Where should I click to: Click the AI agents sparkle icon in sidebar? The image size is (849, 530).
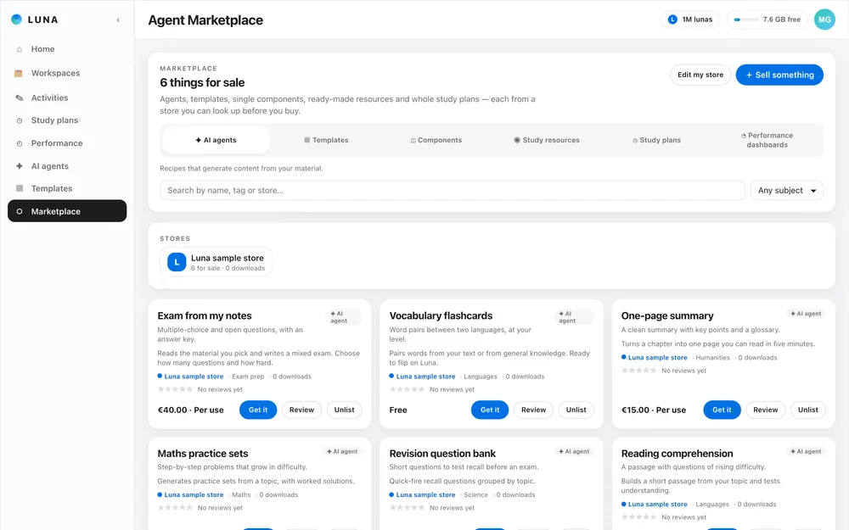coord(20,166)
